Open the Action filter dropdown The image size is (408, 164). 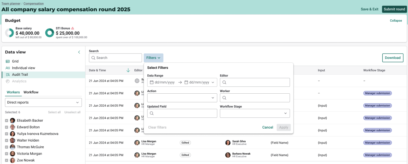click(x=182, y=98)
